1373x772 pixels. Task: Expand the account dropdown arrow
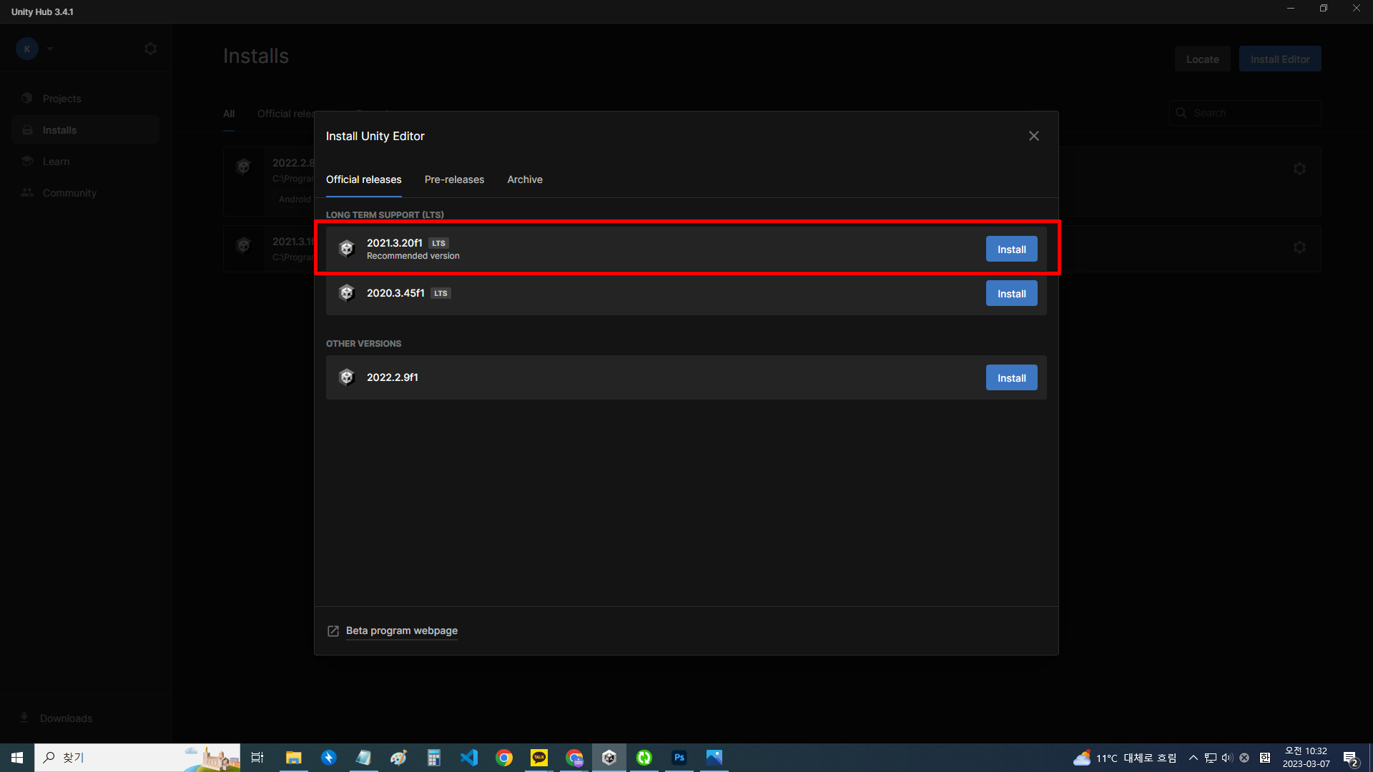click(x=49, y=49)
